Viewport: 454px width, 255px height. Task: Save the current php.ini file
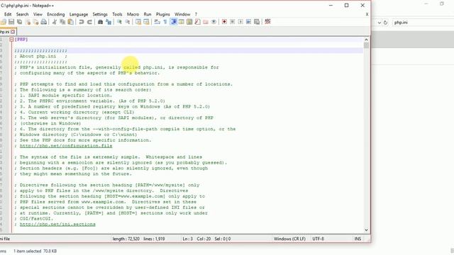tap(11, 22)
